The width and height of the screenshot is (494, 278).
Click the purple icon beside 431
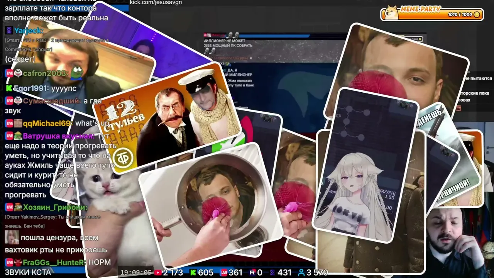272,273
